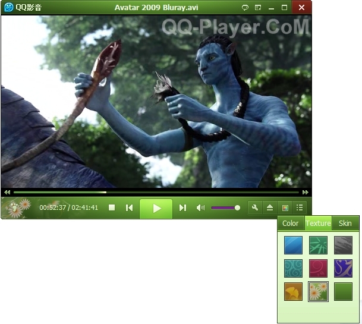Toggle the skin color palette icon

[x=285, y=207]
